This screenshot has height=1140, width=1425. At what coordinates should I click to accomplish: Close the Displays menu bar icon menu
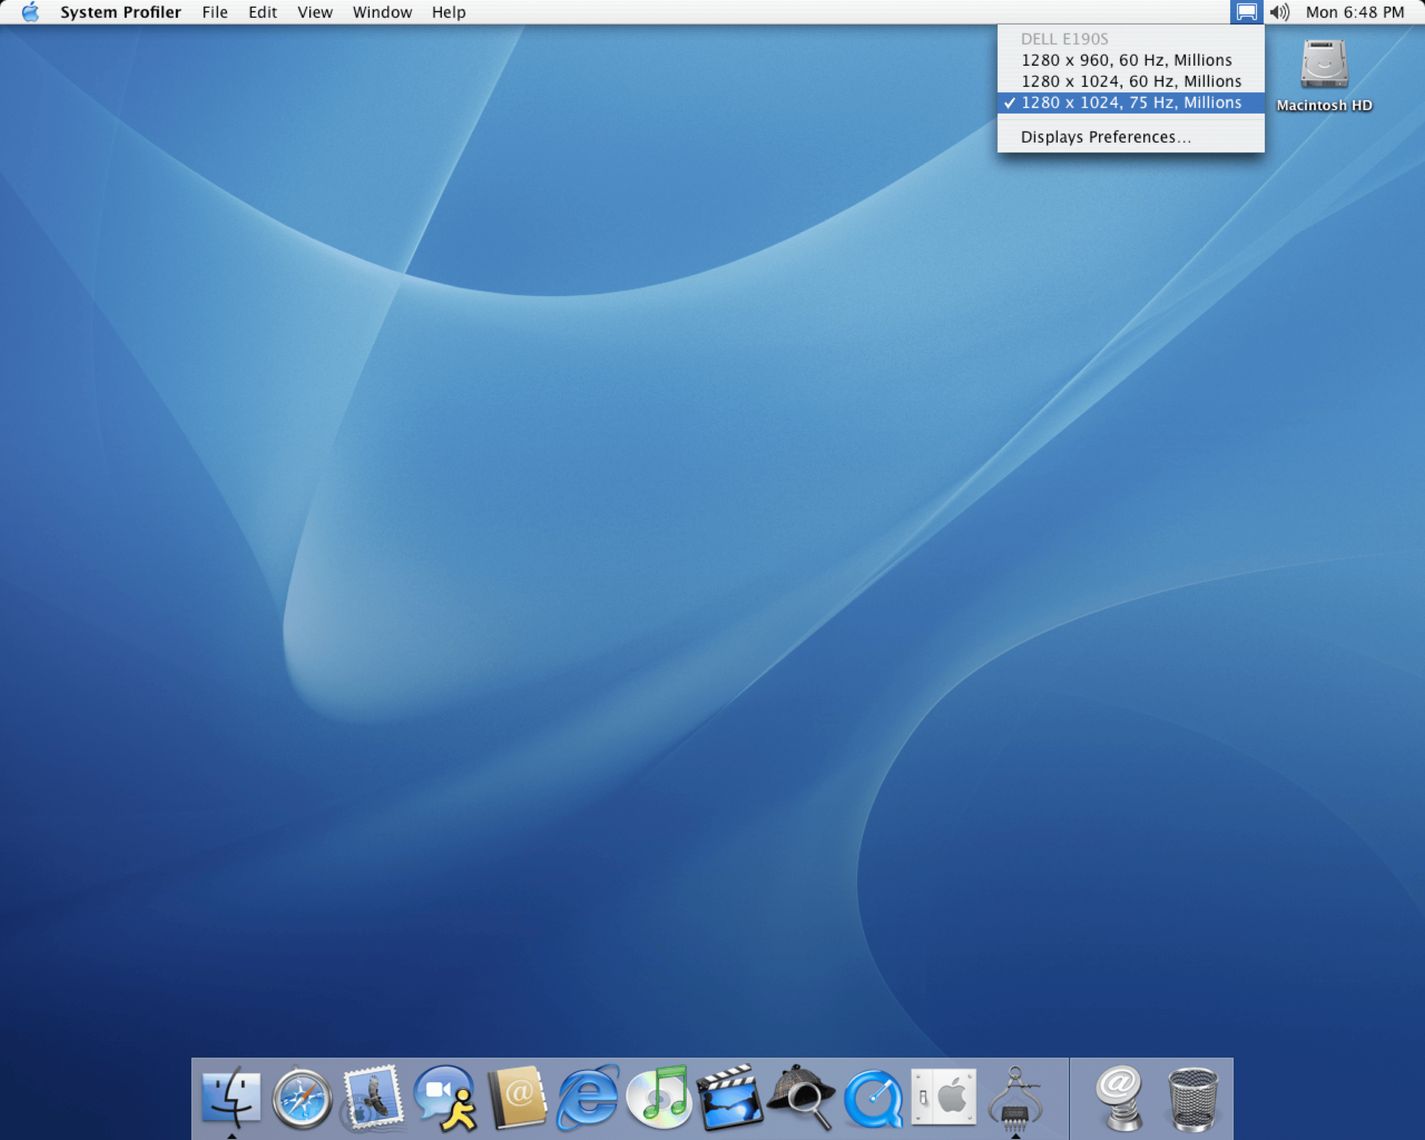point(1247,12)
